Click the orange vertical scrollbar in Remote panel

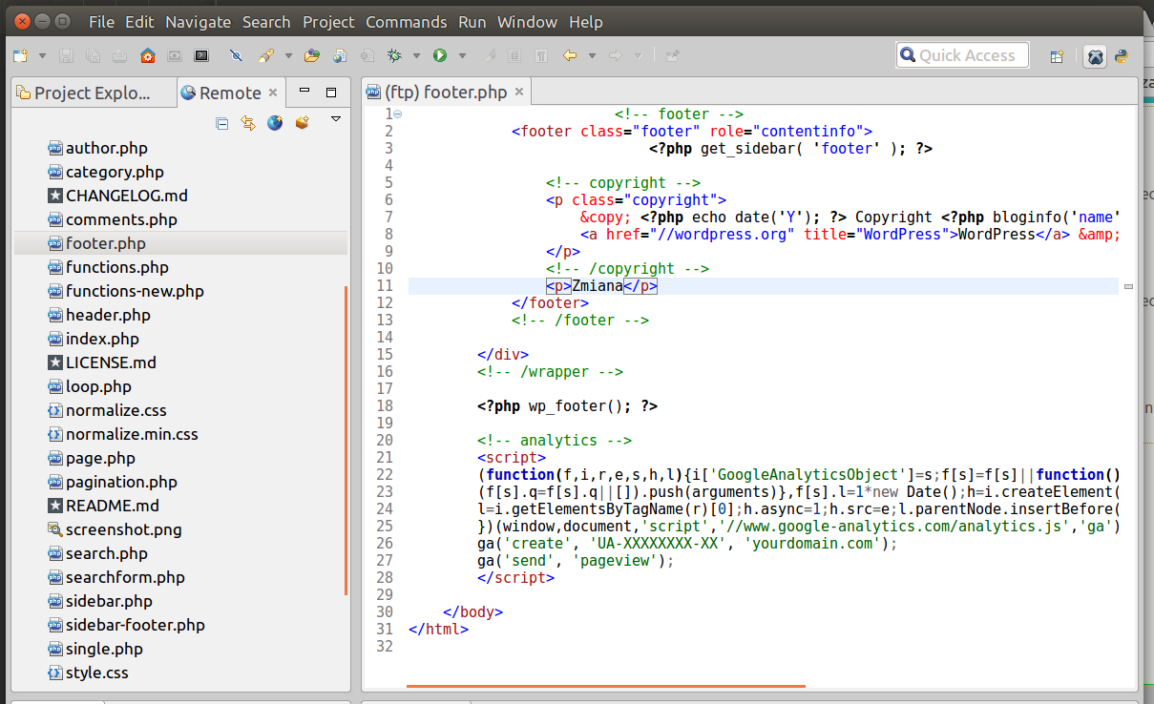click(x=346, y=442)
